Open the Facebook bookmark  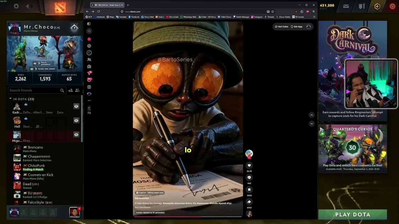[x=134, y=17]
